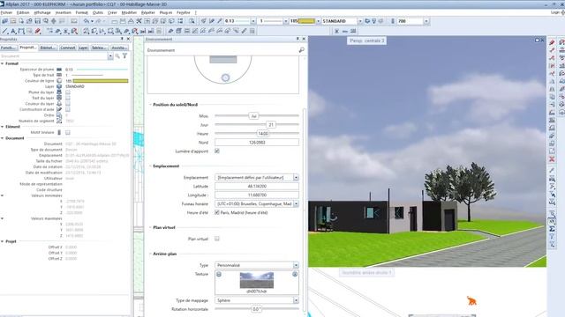This screenshot has width=565, height=317.
Task: Click the filter funnel in Propriétés panel
Action: (x=124, y=56)
